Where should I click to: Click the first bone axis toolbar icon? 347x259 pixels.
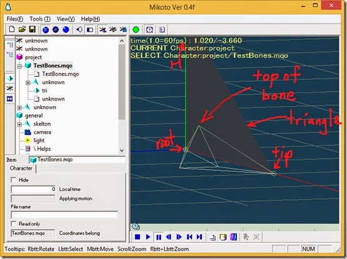(x=103, y=29)
